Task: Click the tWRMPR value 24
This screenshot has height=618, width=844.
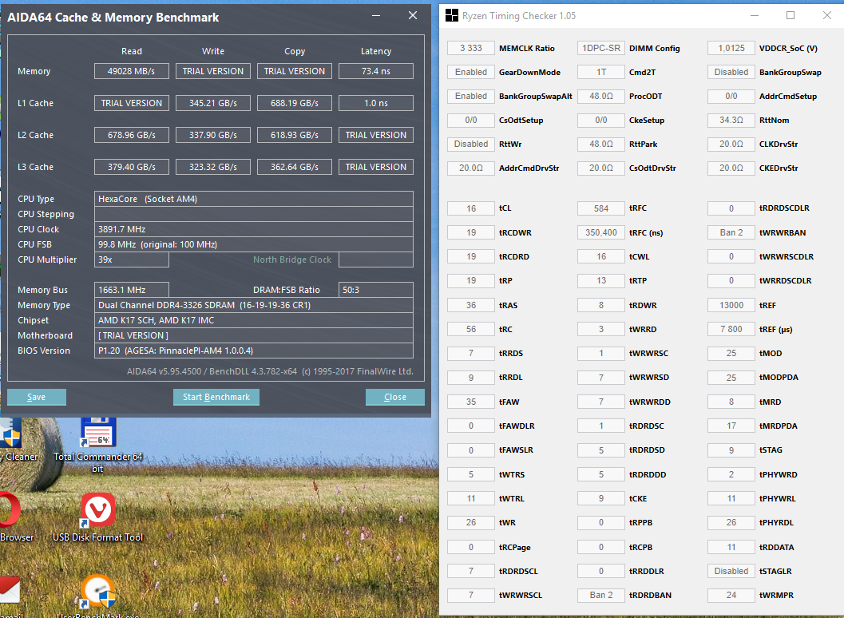Action: point(731,595)
